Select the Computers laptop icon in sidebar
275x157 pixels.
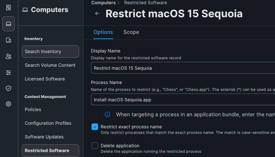pos(8,24)
